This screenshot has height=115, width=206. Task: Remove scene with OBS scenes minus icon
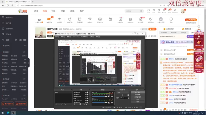click(59, 104)
